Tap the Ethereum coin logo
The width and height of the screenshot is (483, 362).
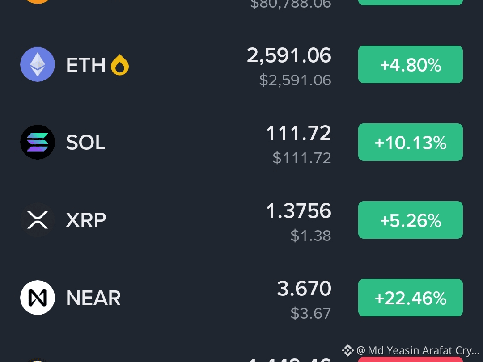[38, 64]
